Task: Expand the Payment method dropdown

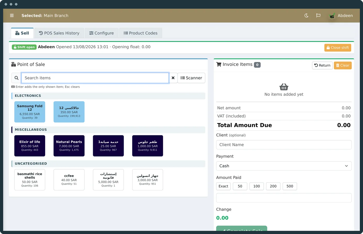Action: pyautogui.click(x=284, y=166)
